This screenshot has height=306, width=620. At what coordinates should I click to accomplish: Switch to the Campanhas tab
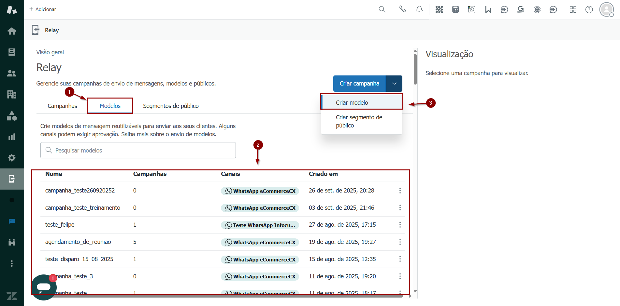coord(62,106)
